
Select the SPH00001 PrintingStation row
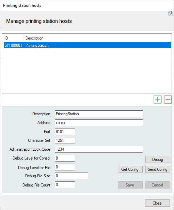pyautogui.click(x=88, y=45)
